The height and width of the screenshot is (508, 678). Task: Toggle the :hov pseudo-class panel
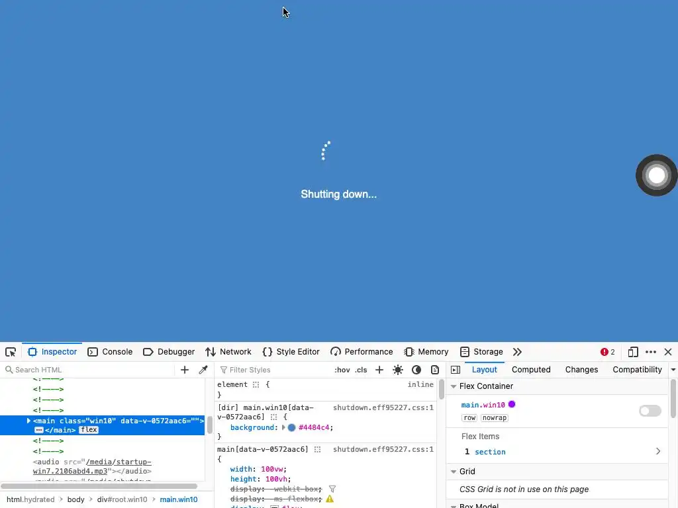coord(342,370)
